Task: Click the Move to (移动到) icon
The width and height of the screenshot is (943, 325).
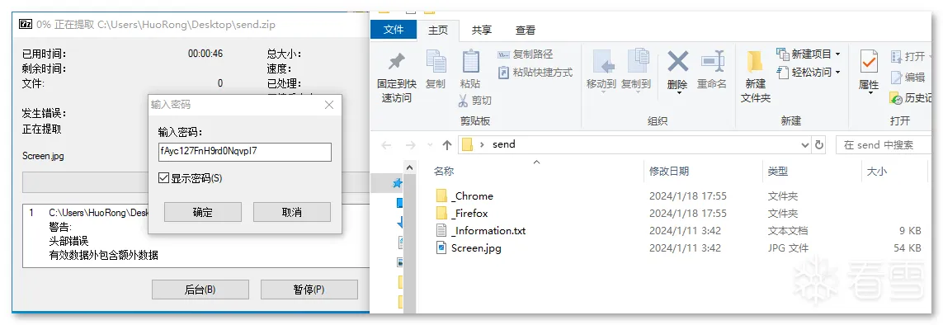Action: (x=602, y=61)
